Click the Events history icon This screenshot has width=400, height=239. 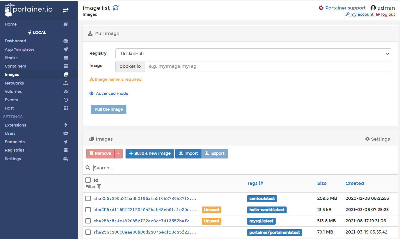66,100
